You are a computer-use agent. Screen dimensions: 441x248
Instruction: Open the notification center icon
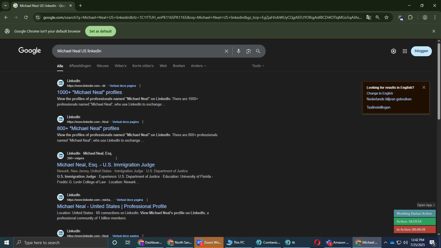point(433,243)
